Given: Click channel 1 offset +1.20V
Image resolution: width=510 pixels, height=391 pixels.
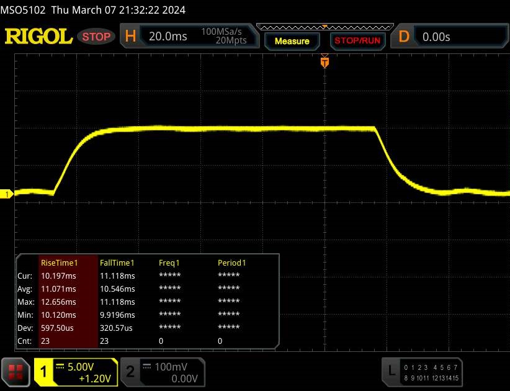Looking at the screenshot, I should (95, 379).
